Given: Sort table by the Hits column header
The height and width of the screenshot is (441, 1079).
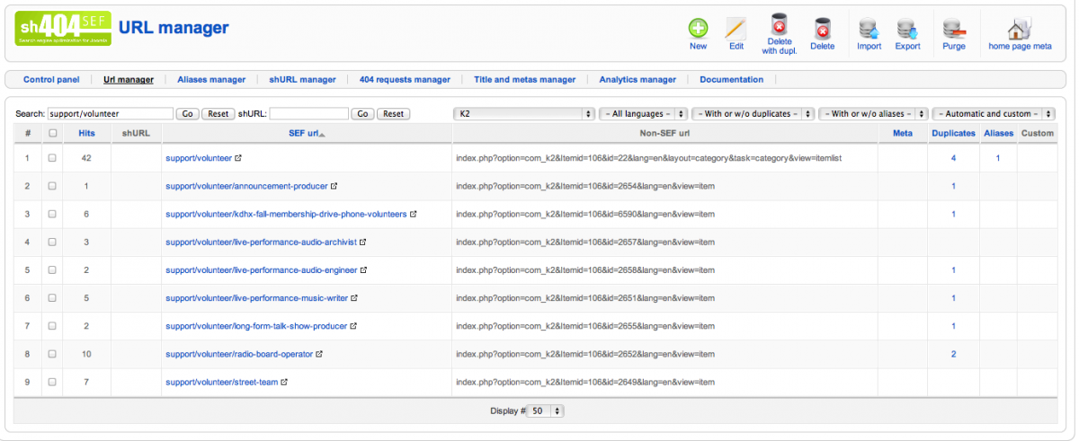Looking at the screenshot, I should coord(86,133).
